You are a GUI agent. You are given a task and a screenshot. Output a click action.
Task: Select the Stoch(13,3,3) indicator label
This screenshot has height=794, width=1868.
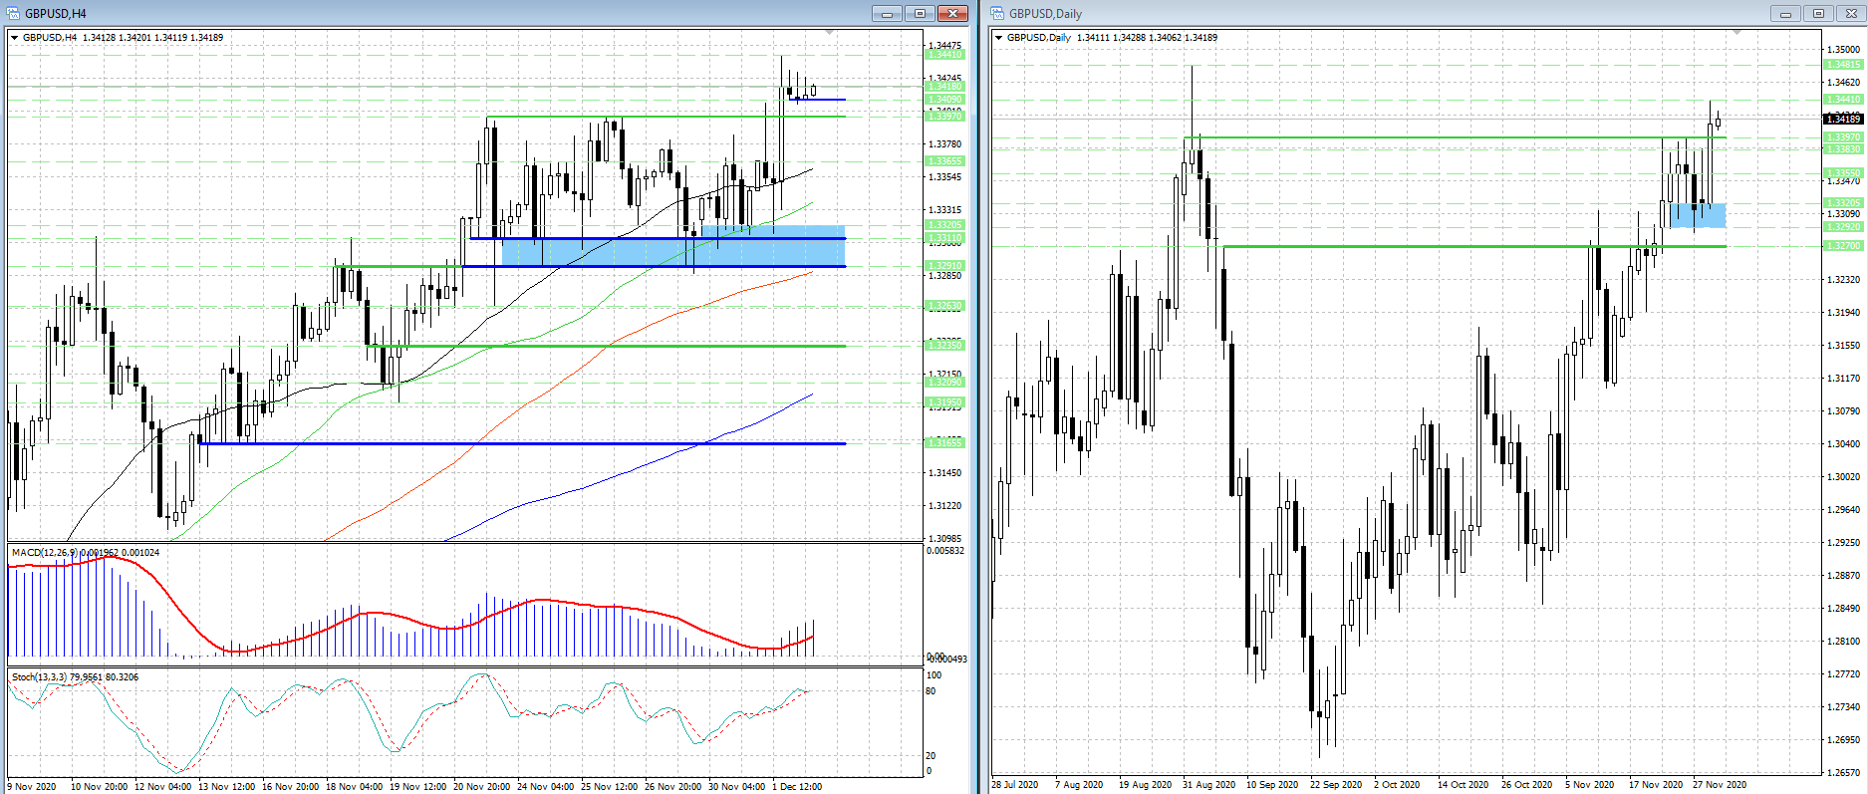coord(40,676)
